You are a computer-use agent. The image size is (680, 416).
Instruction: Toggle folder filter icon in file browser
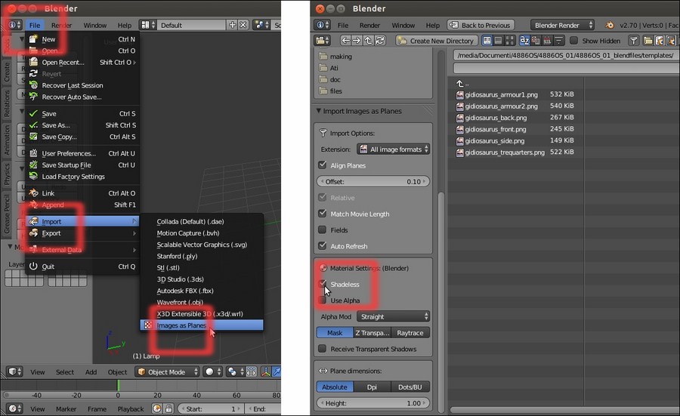[648, 40]
